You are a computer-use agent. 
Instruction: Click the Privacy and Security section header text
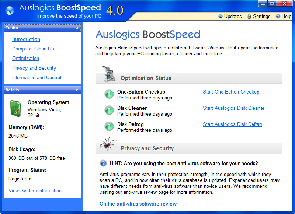point(147,148)
